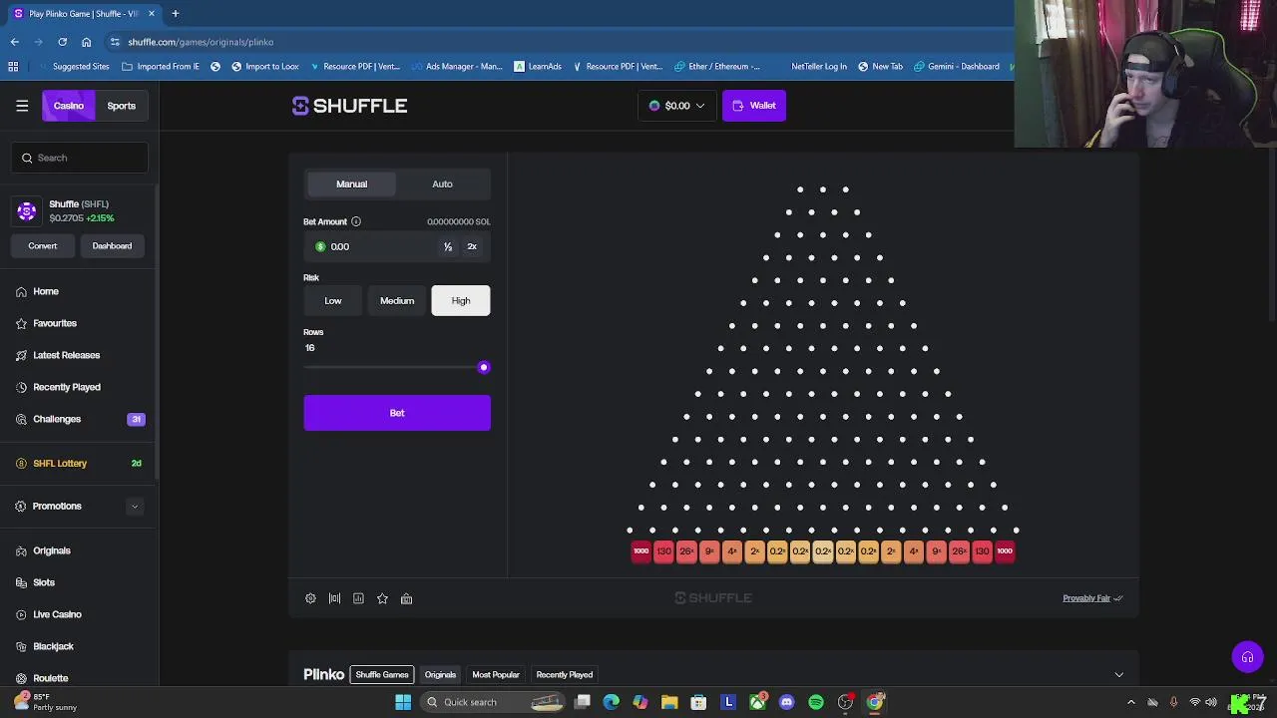Switch to Sports section
1277x718 pixels.
pos(122,106)
